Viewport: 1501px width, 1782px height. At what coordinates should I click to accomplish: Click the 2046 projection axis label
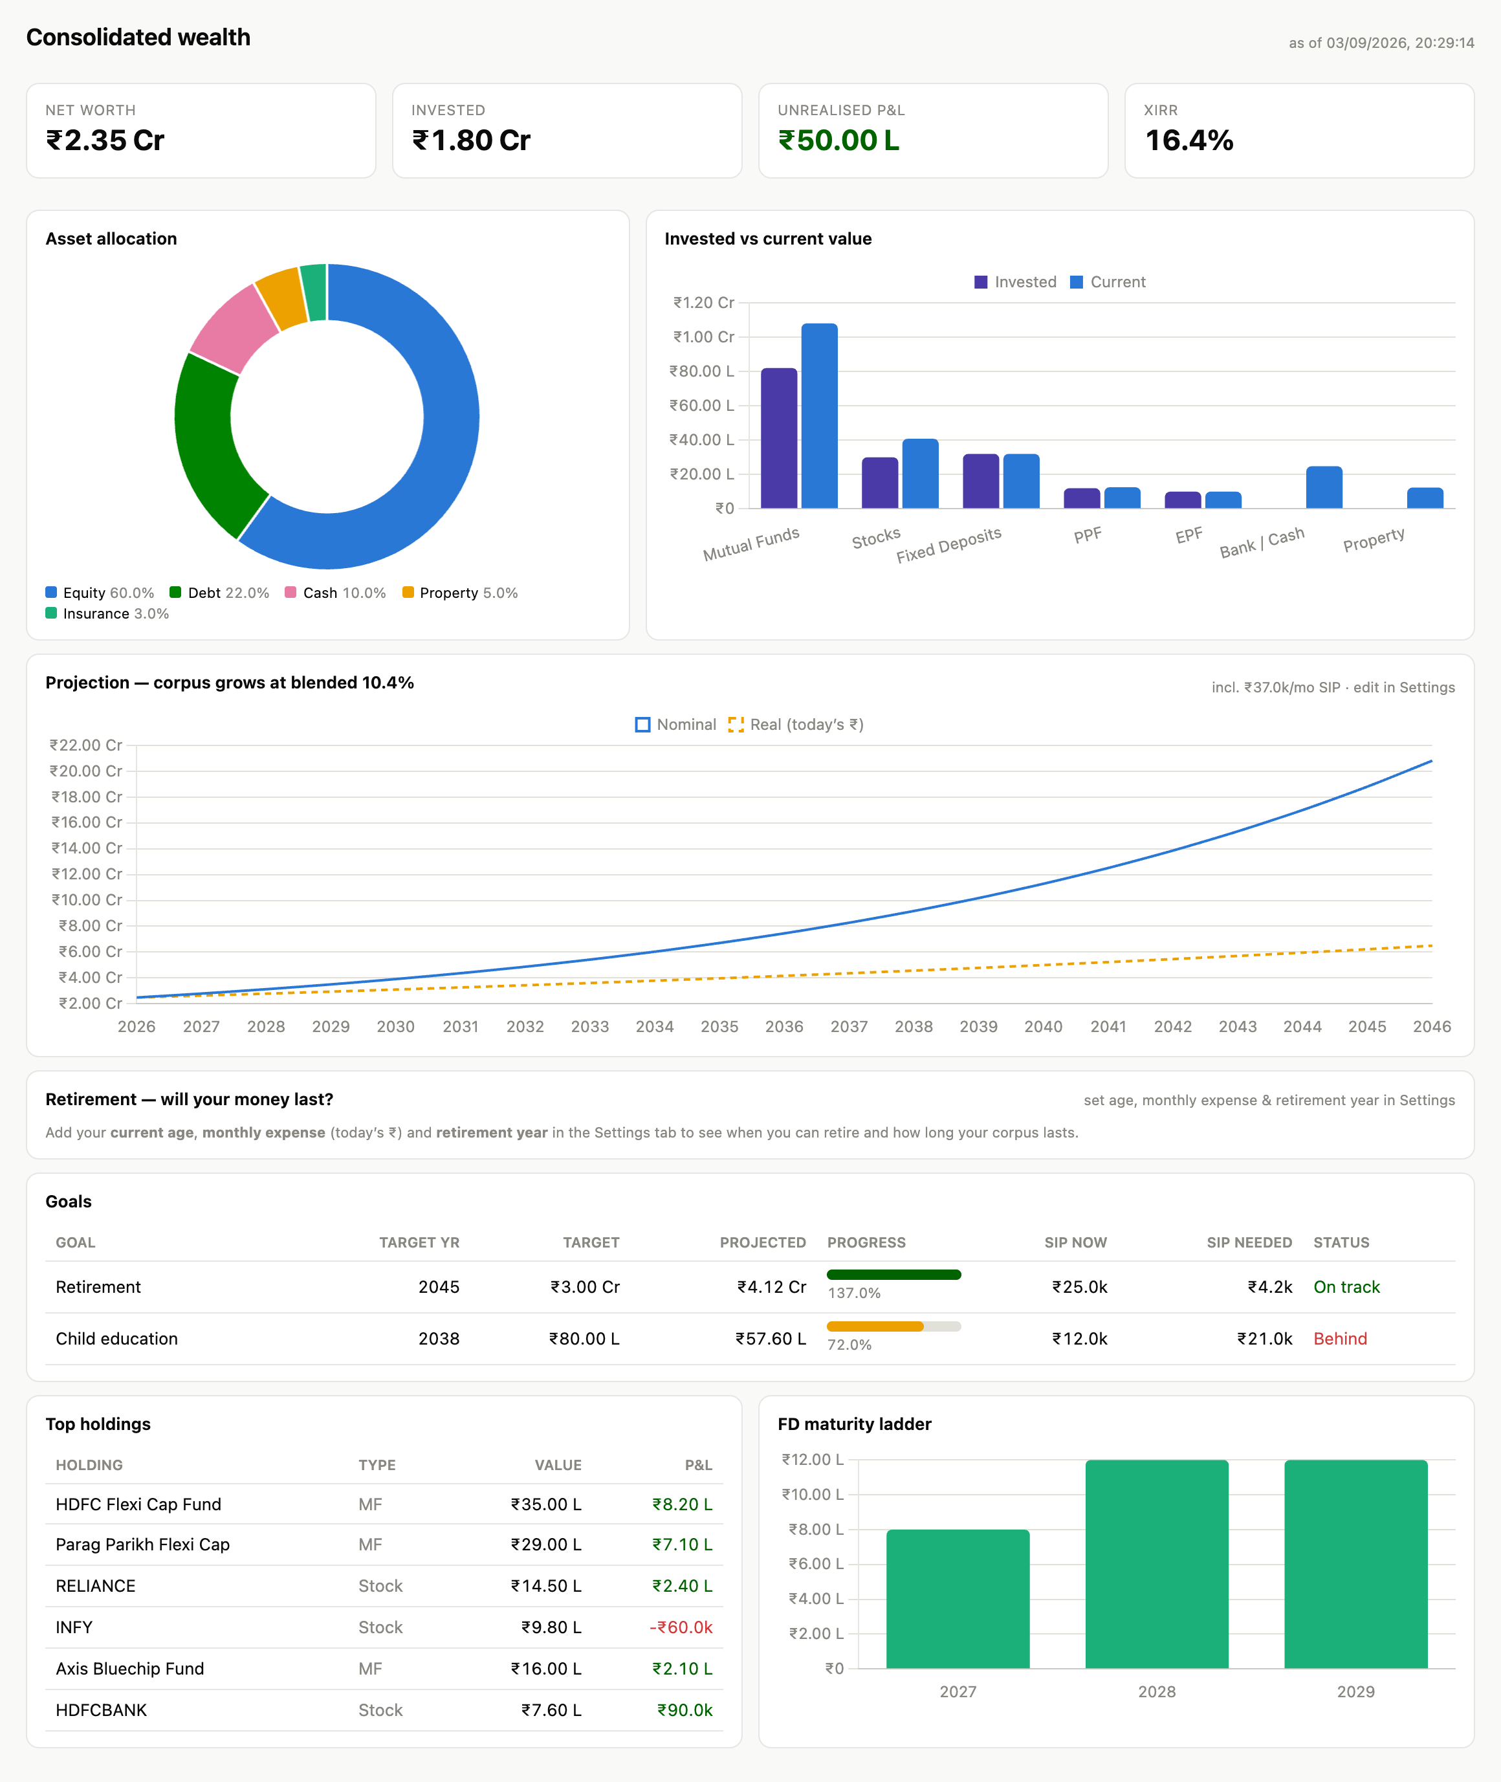click(1431, 1026)
